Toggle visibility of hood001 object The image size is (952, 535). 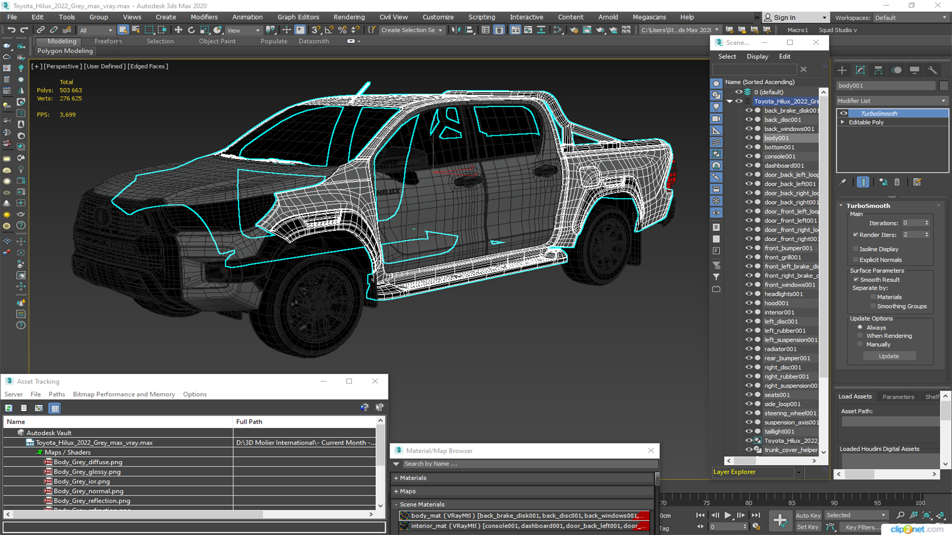(748, 303)
